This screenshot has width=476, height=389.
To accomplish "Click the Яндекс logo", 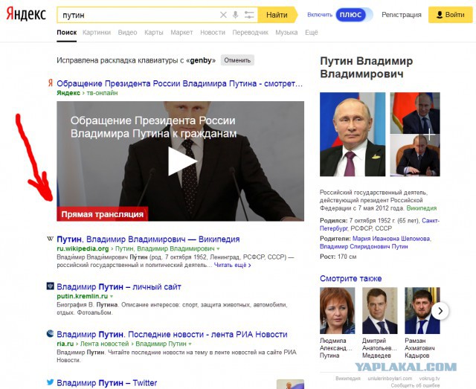I will [x=26, y=14].
